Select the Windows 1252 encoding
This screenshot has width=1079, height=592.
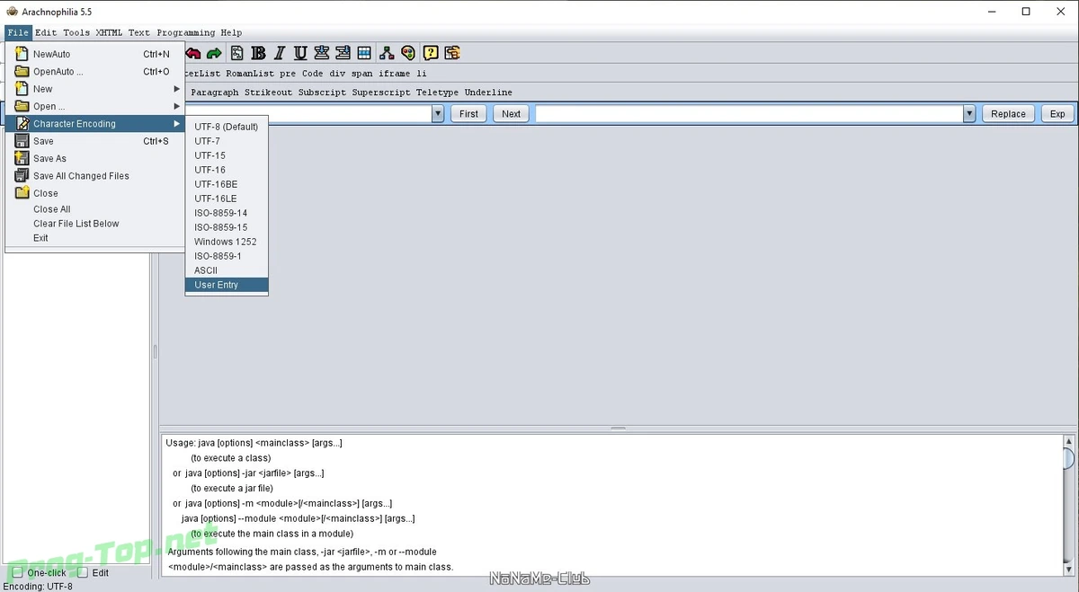227,242
